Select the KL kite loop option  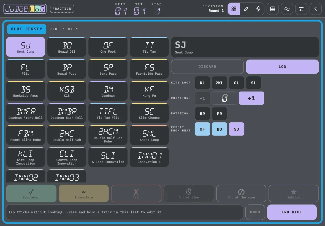(202, 83)
